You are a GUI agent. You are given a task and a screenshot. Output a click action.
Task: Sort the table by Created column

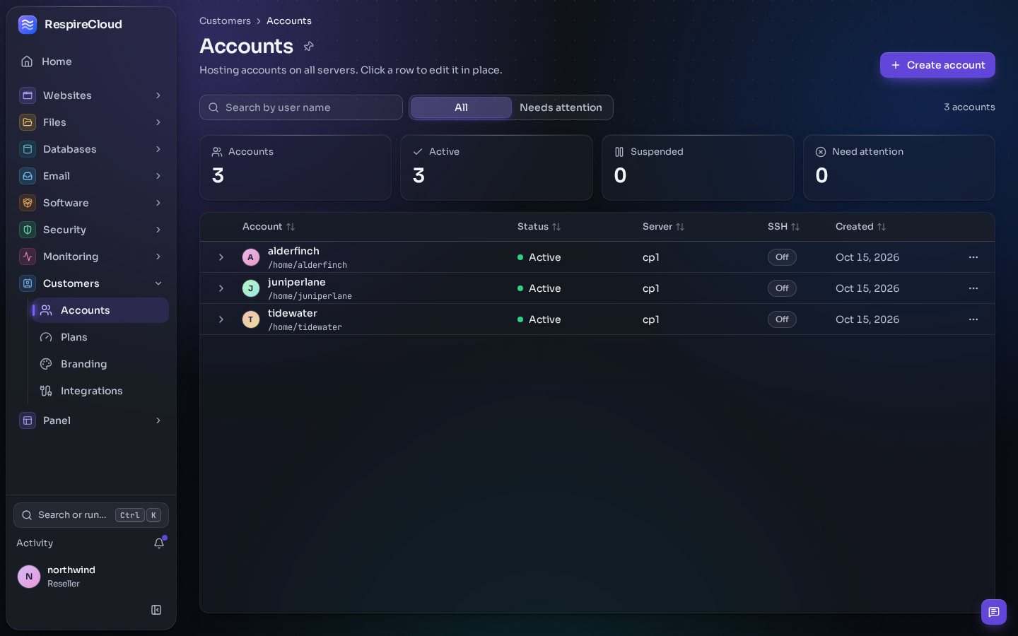point(860,227)
